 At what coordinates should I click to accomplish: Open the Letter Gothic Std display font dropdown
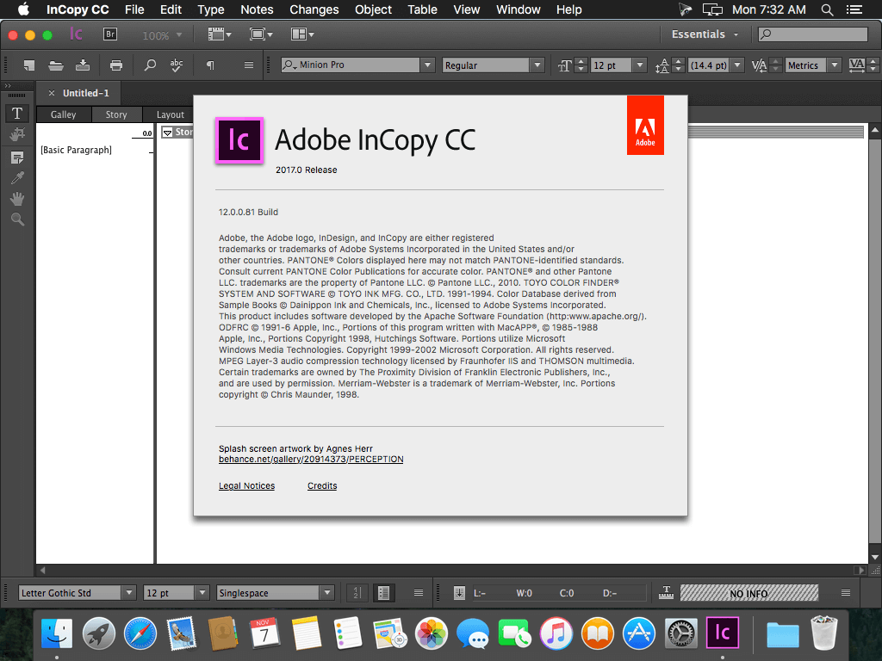click(x=129, y=593)
